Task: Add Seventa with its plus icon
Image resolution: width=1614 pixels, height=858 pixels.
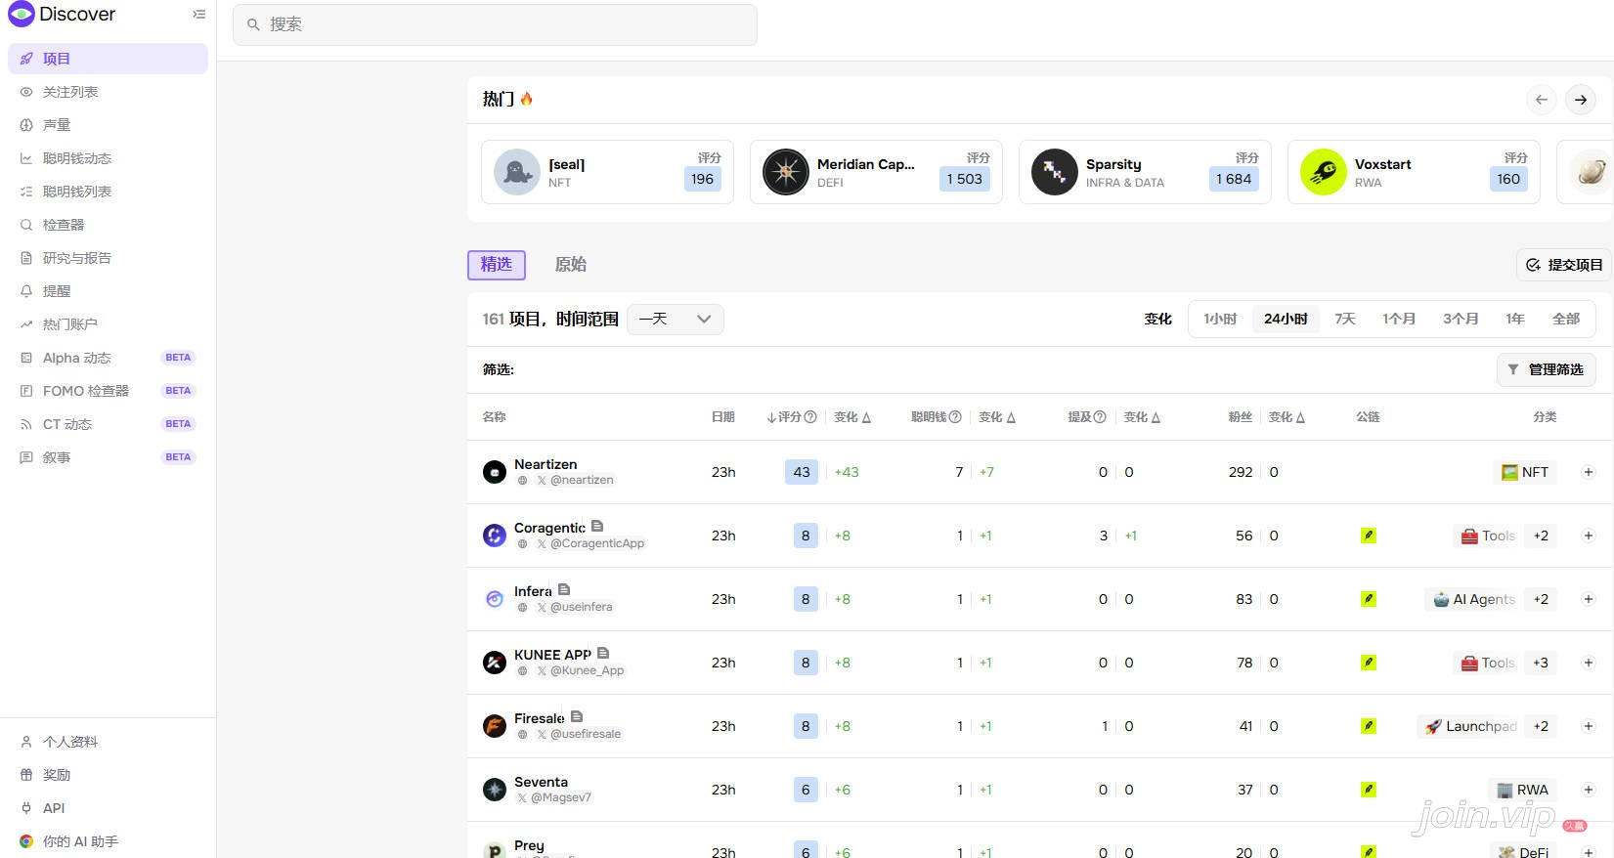Action: pyautogui.click(x=1589, y=790)
